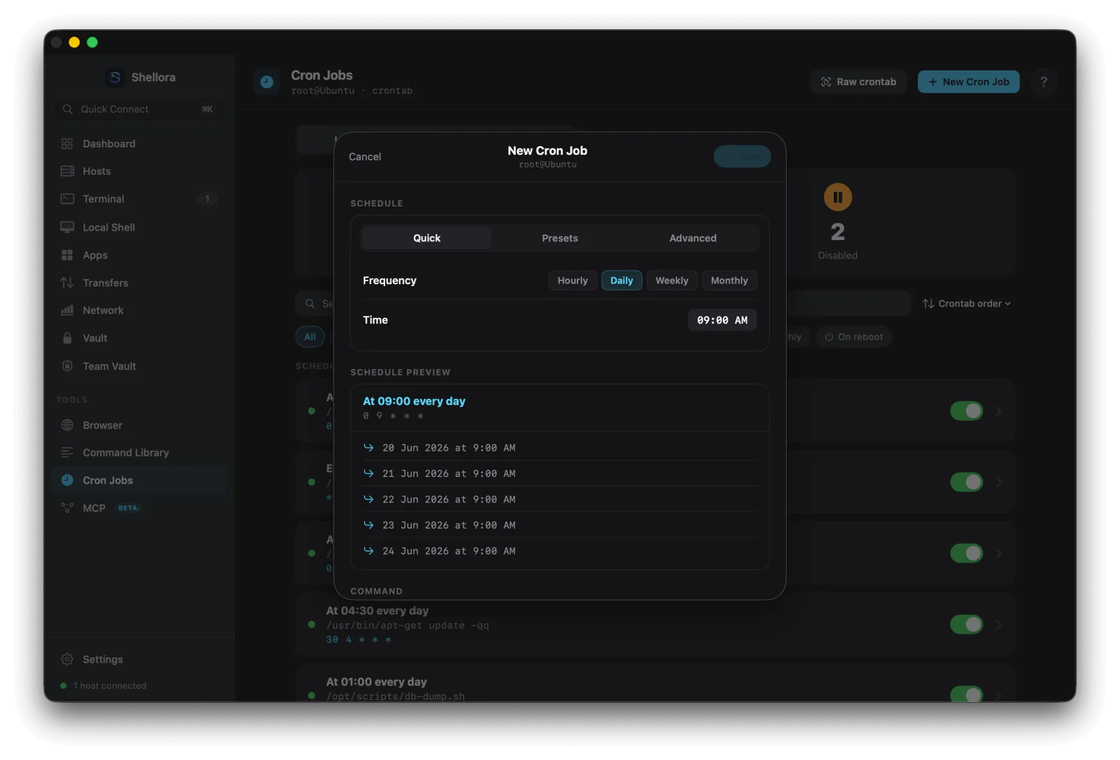Click the Raw crontab button
The image size is (1120, 760).
tap(859, 81)
